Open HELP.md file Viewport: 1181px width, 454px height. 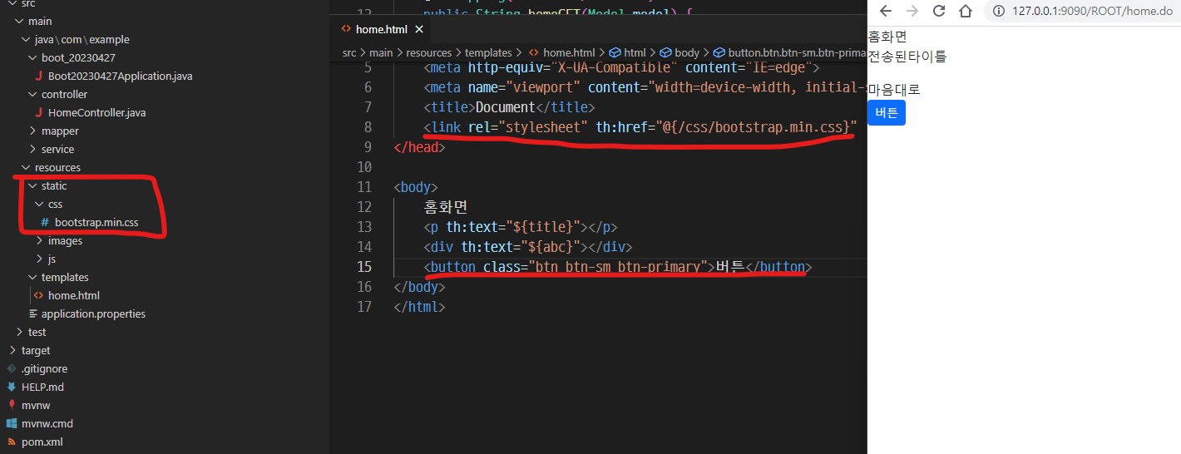(42, 387)
